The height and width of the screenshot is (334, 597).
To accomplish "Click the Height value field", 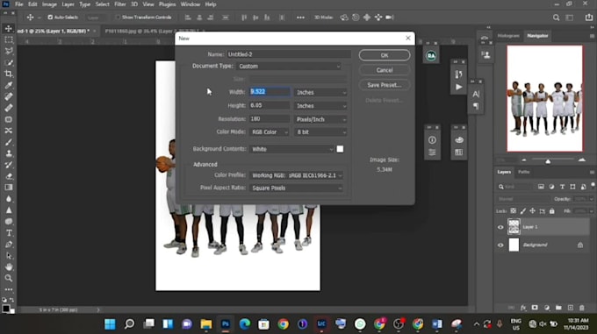I will pyautogui.click(x=270, y=105).
